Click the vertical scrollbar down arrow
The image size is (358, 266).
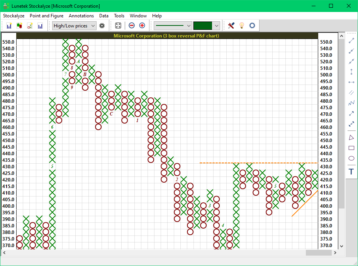341,246
